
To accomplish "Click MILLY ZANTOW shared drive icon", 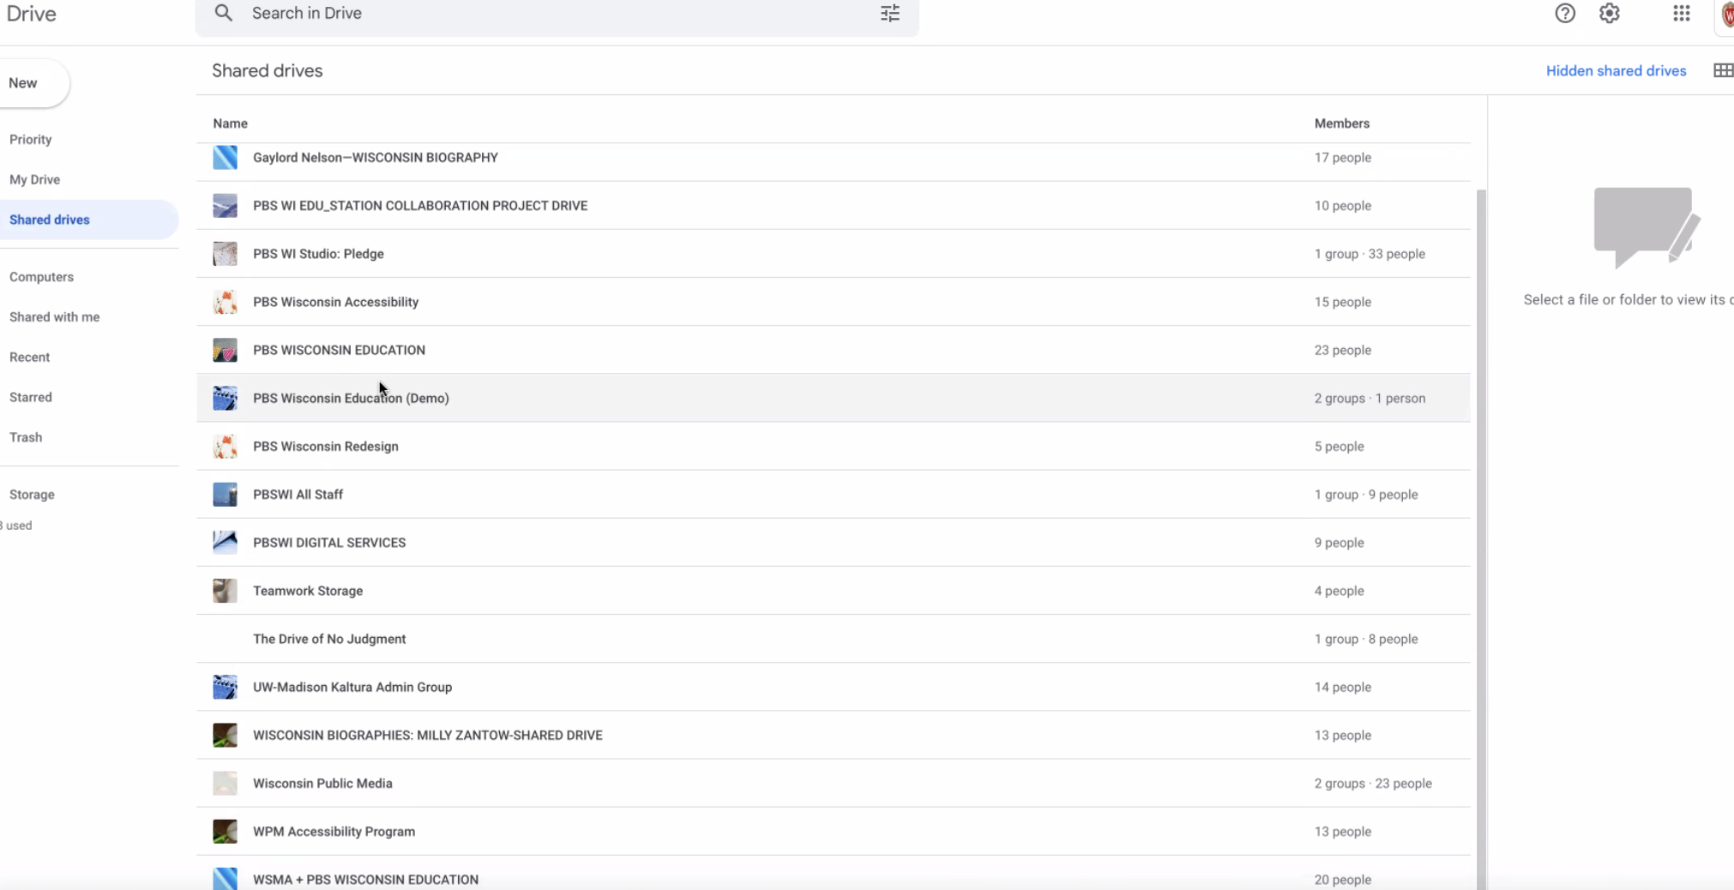I will pyautogui.click(x=225, y=735).
